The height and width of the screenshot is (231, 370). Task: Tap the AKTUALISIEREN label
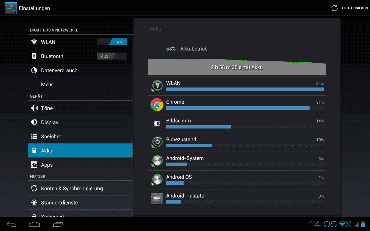coord(354,8)
